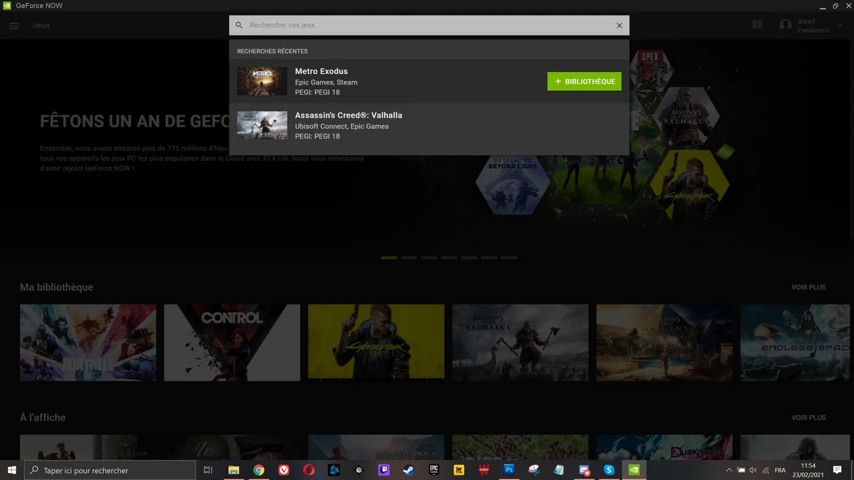Image resolution: width=854 pixels, height=480 pixels.
Task: Open the alxad user account avatar
Action: (786, 26)
